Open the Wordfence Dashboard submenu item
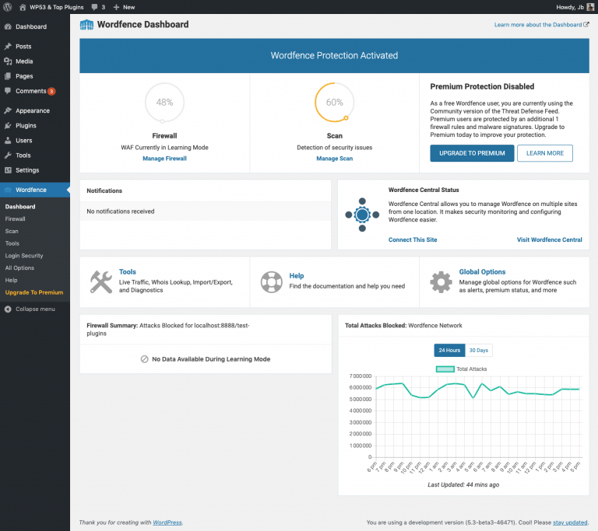The image size is (598, 531). pyautogui.click(x=20, y=207)
